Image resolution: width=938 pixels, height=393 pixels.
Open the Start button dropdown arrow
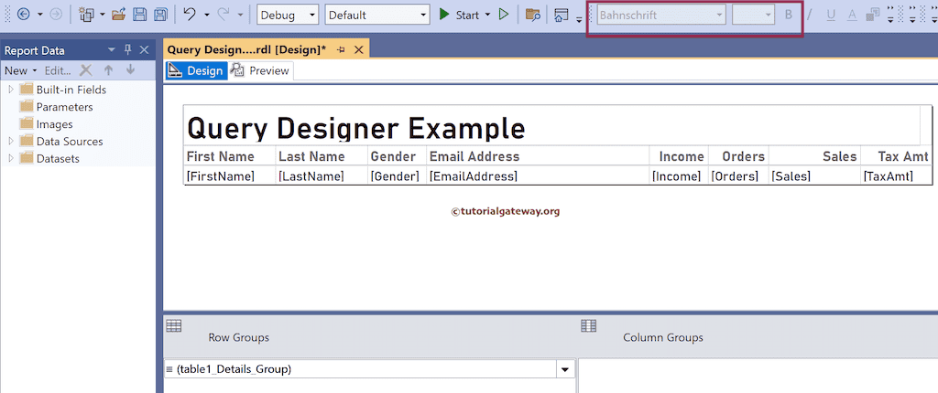click(x=487, y=15)
